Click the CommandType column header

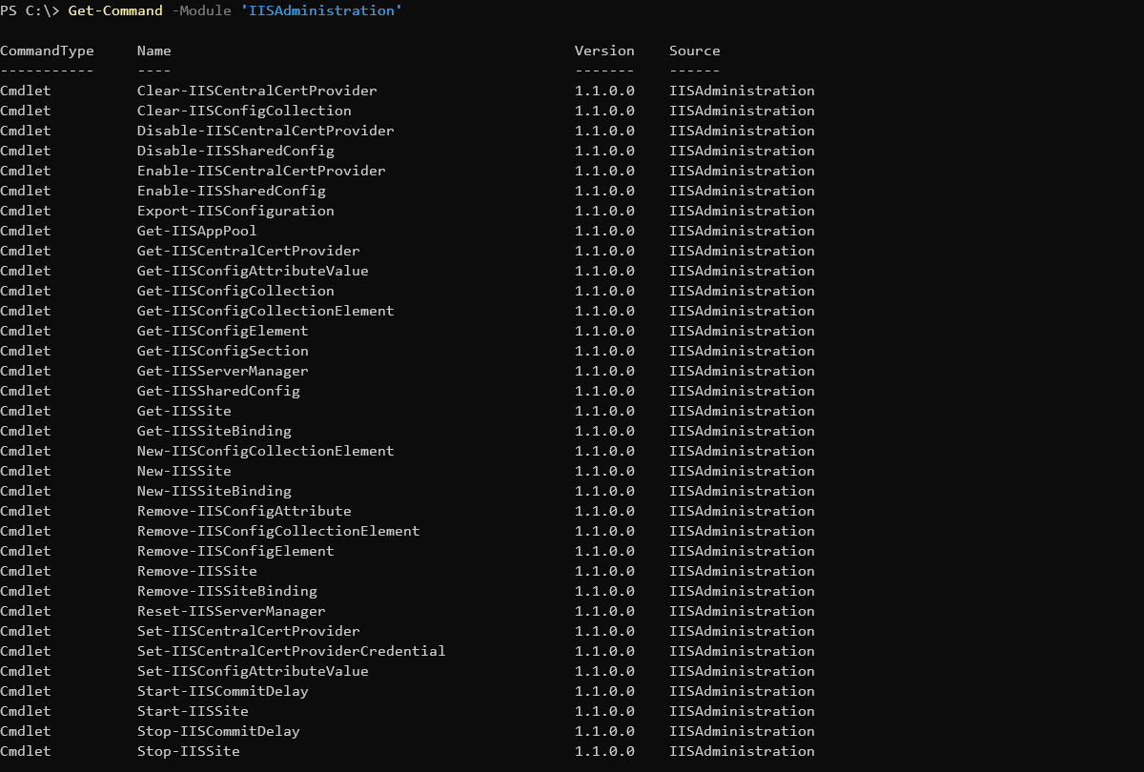click(47, 51)
